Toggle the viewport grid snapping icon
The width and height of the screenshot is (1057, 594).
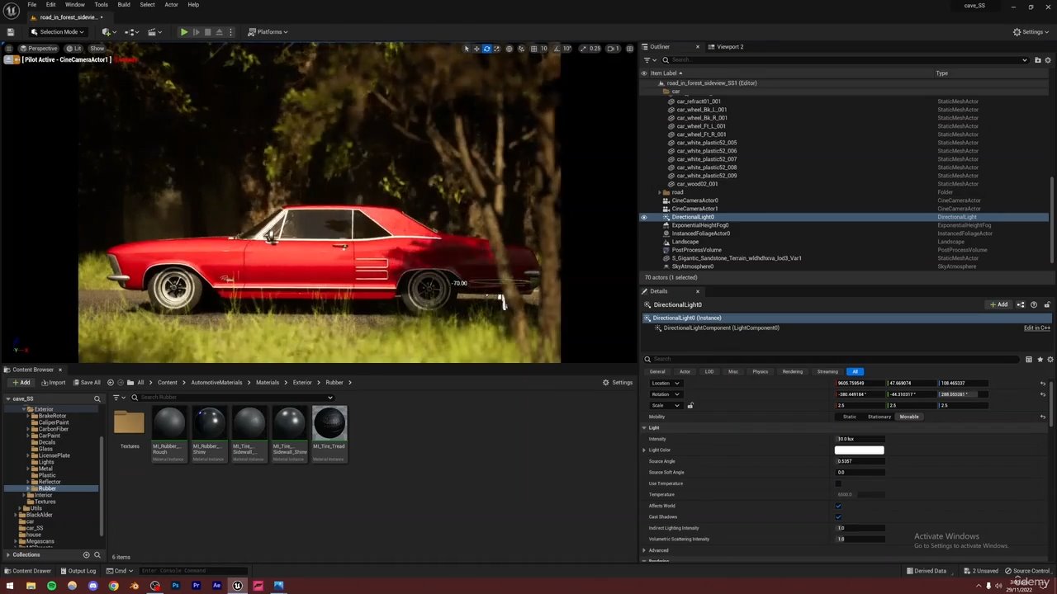(533, 49)
